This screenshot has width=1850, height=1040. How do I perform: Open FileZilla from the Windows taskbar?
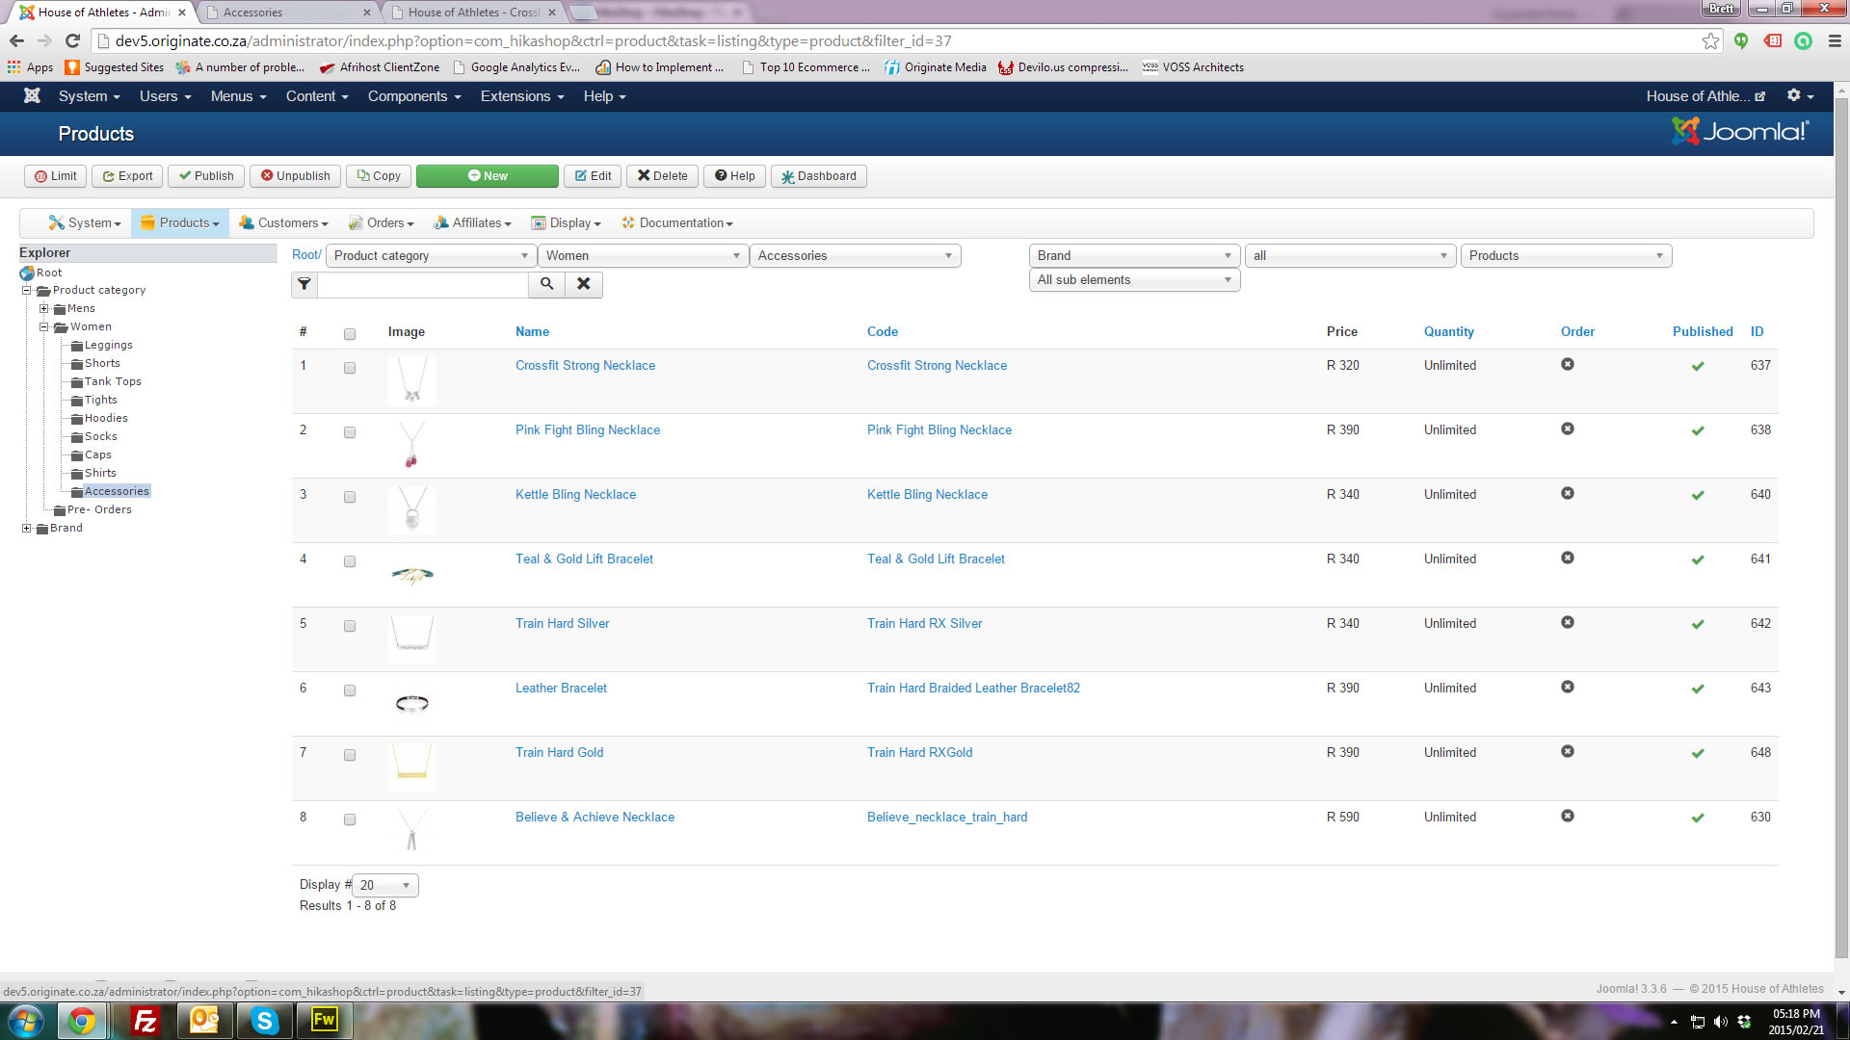(x=145, y=1020)
